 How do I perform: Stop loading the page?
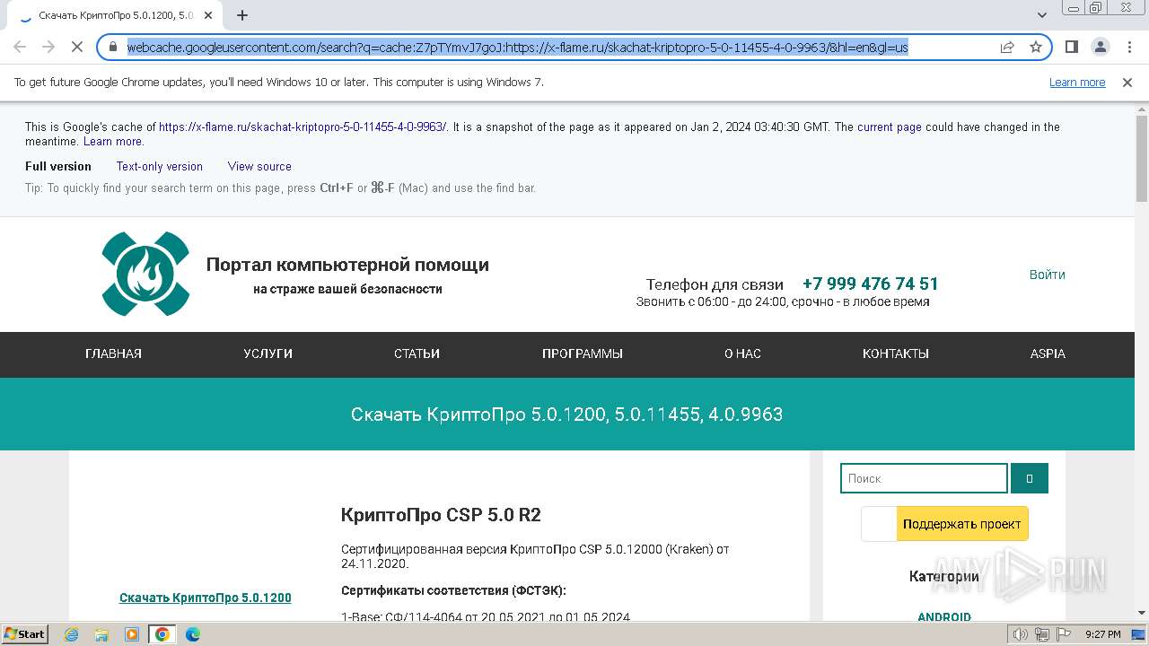(x=77, y=47)
